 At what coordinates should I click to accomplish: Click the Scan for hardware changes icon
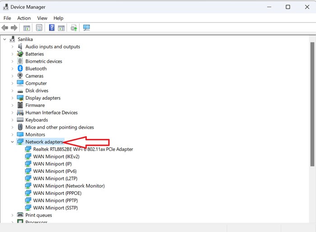[87, 28]
